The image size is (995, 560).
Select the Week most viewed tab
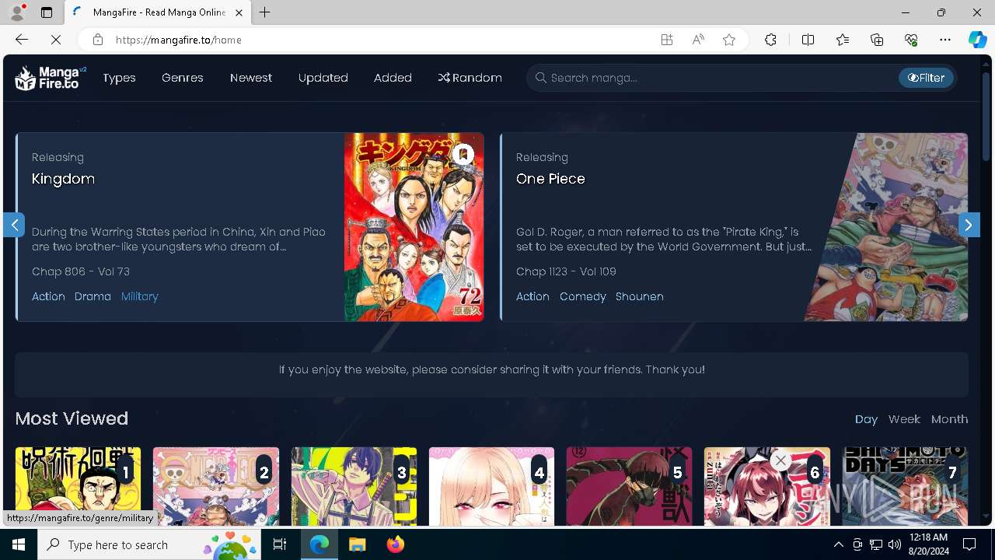tap(904, 419)
